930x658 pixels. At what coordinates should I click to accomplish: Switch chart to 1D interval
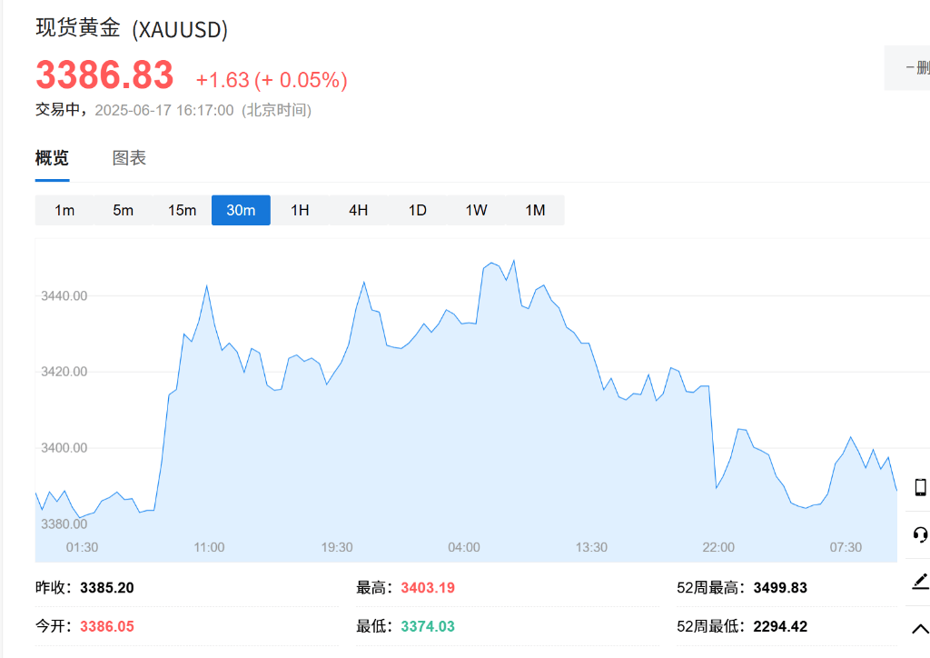(417, 210)
